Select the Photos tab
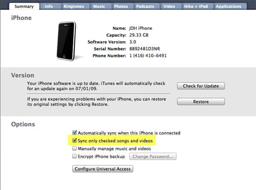This screenshot has height=190, width=256. click(x=121, y=6)
